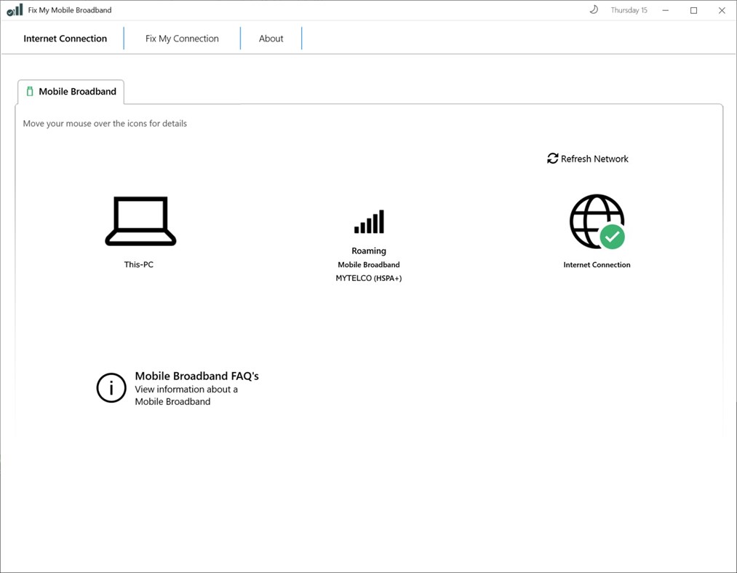Click the Refresh Network label
Screen dimensions: 737x573
tap(594, 158)
